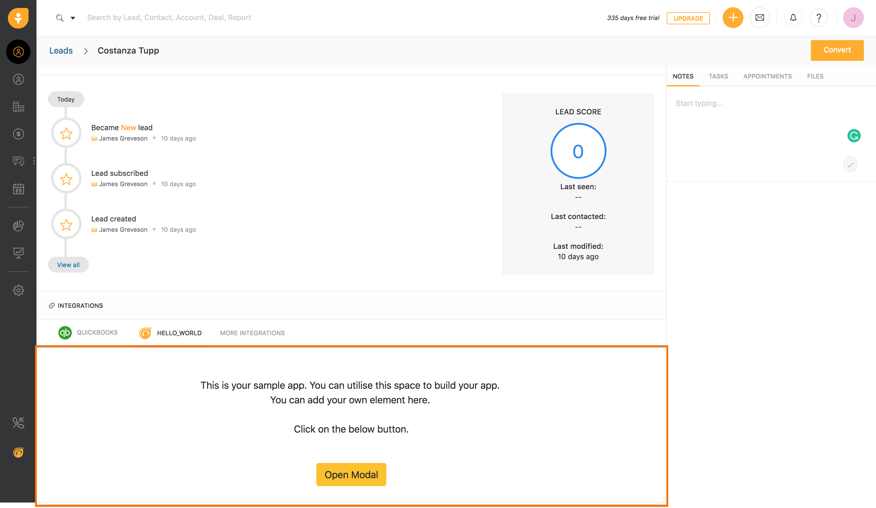Click the Open Modal button

tap(351, 474)
